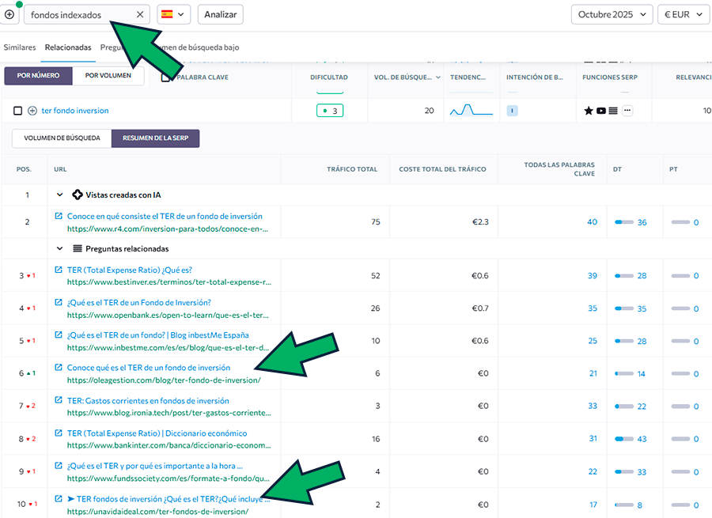This screenshot has width=712, height=518.
Task: Open the 'Octubre 2025' date dropdown
Action: click(x=612, y=14)
